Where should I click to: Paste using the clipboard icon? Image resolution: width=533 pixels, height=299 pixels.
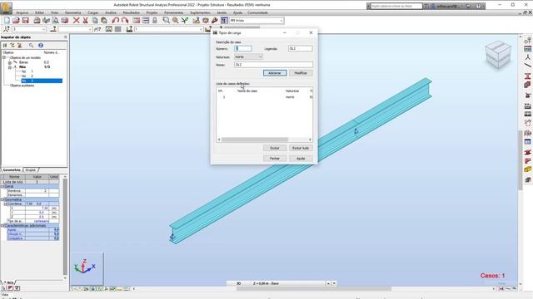[x=104, y=20]
